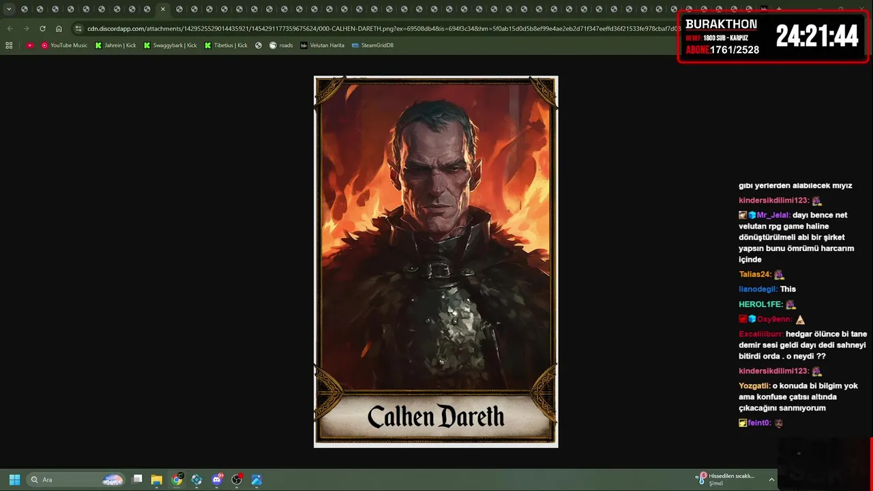
Task: Click username feint0 in chat
Action: (759, 423)
